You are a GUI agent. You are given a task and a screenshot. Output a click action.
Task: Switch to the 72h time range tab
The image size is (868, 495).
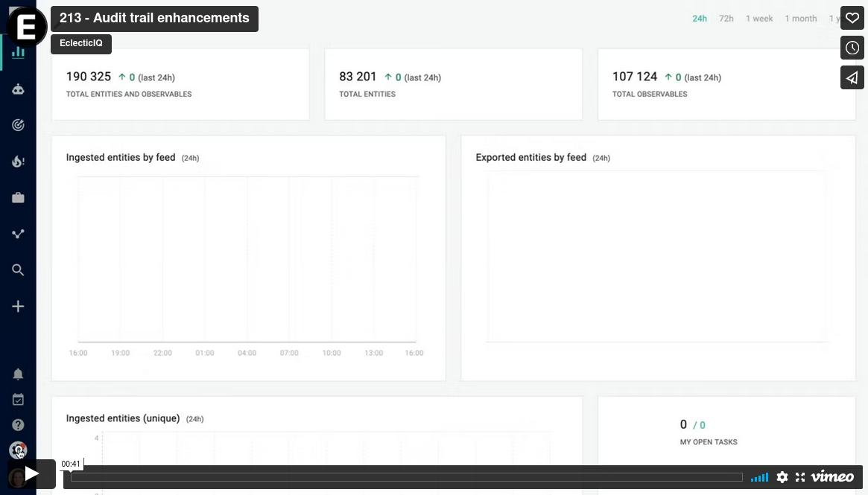coord(726,19)
